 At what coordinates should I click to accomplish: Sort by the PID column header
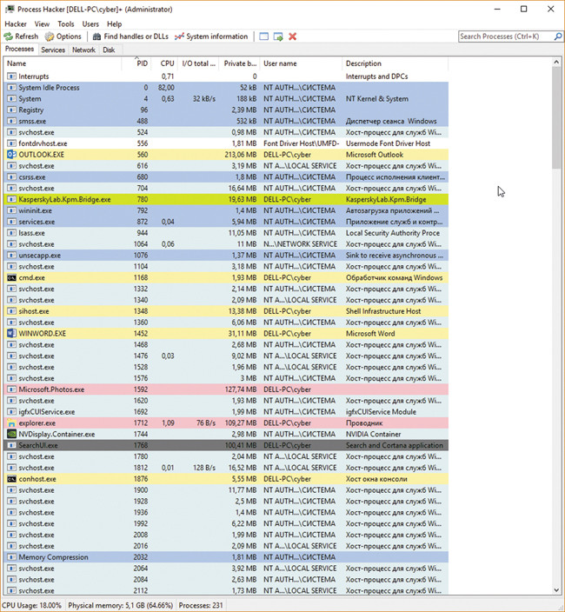coord(142,63)
